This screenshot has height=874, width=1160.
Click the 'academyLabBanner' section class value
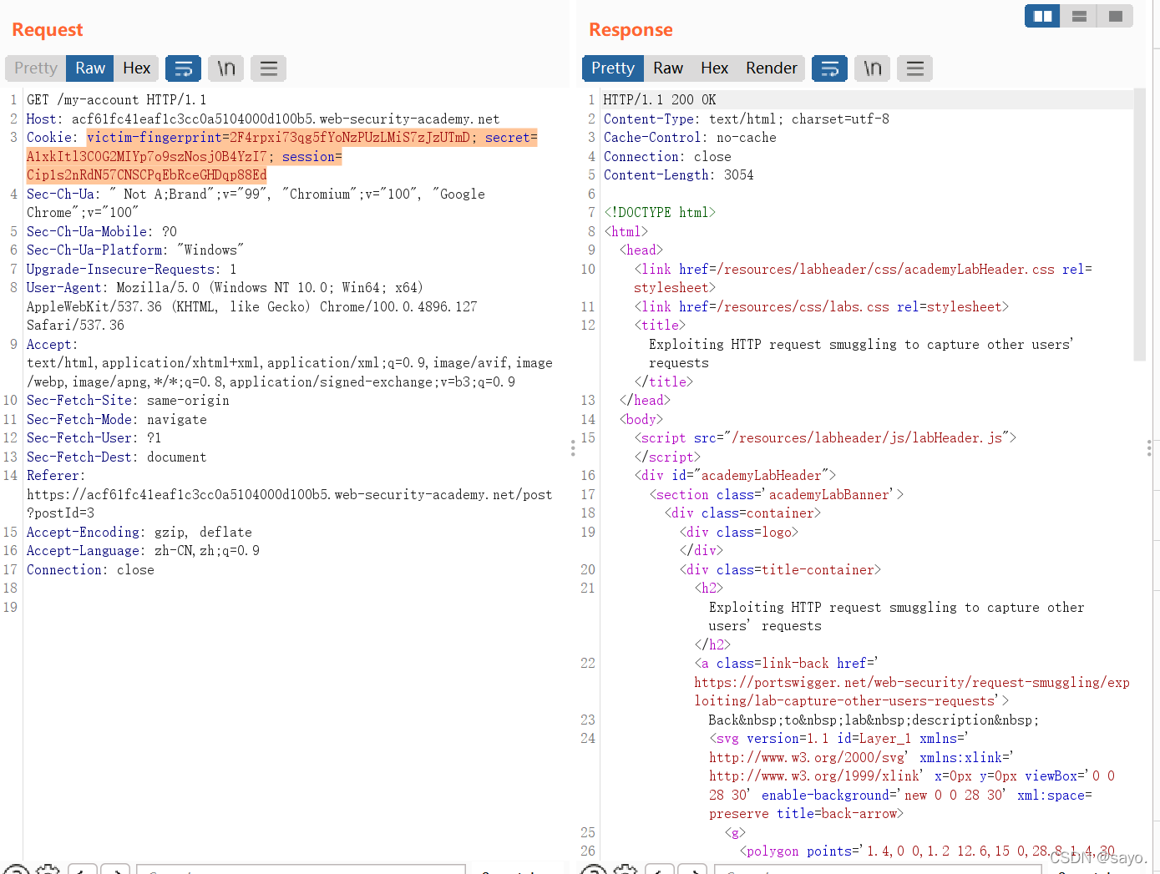point(828,495)
